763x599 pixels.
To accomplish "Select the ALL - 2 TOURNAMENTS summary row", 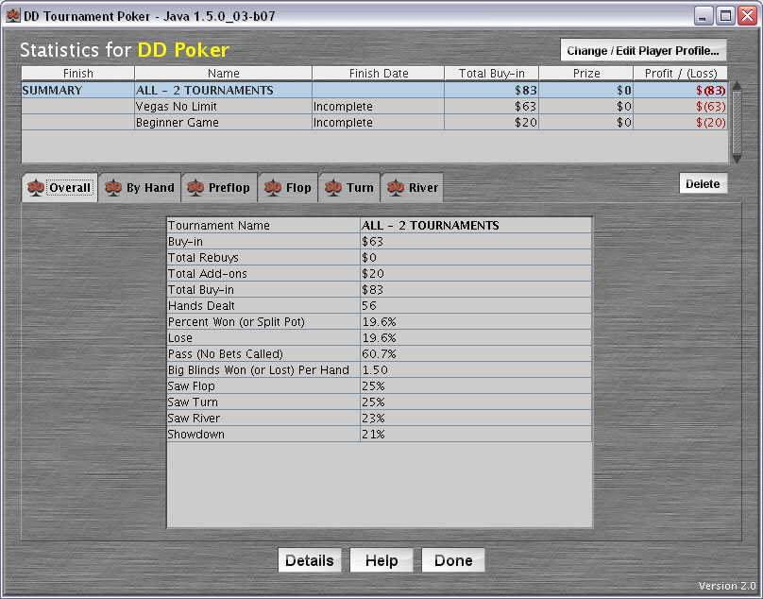I will click(x=223, y=91).
